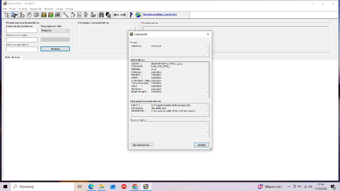Image resolution: width=340 pixels, height=191 pixels.
Task: Open the Pomoc menu
Action: (x=70, y=9)
